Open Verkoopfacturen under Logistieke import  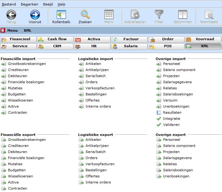100,88
